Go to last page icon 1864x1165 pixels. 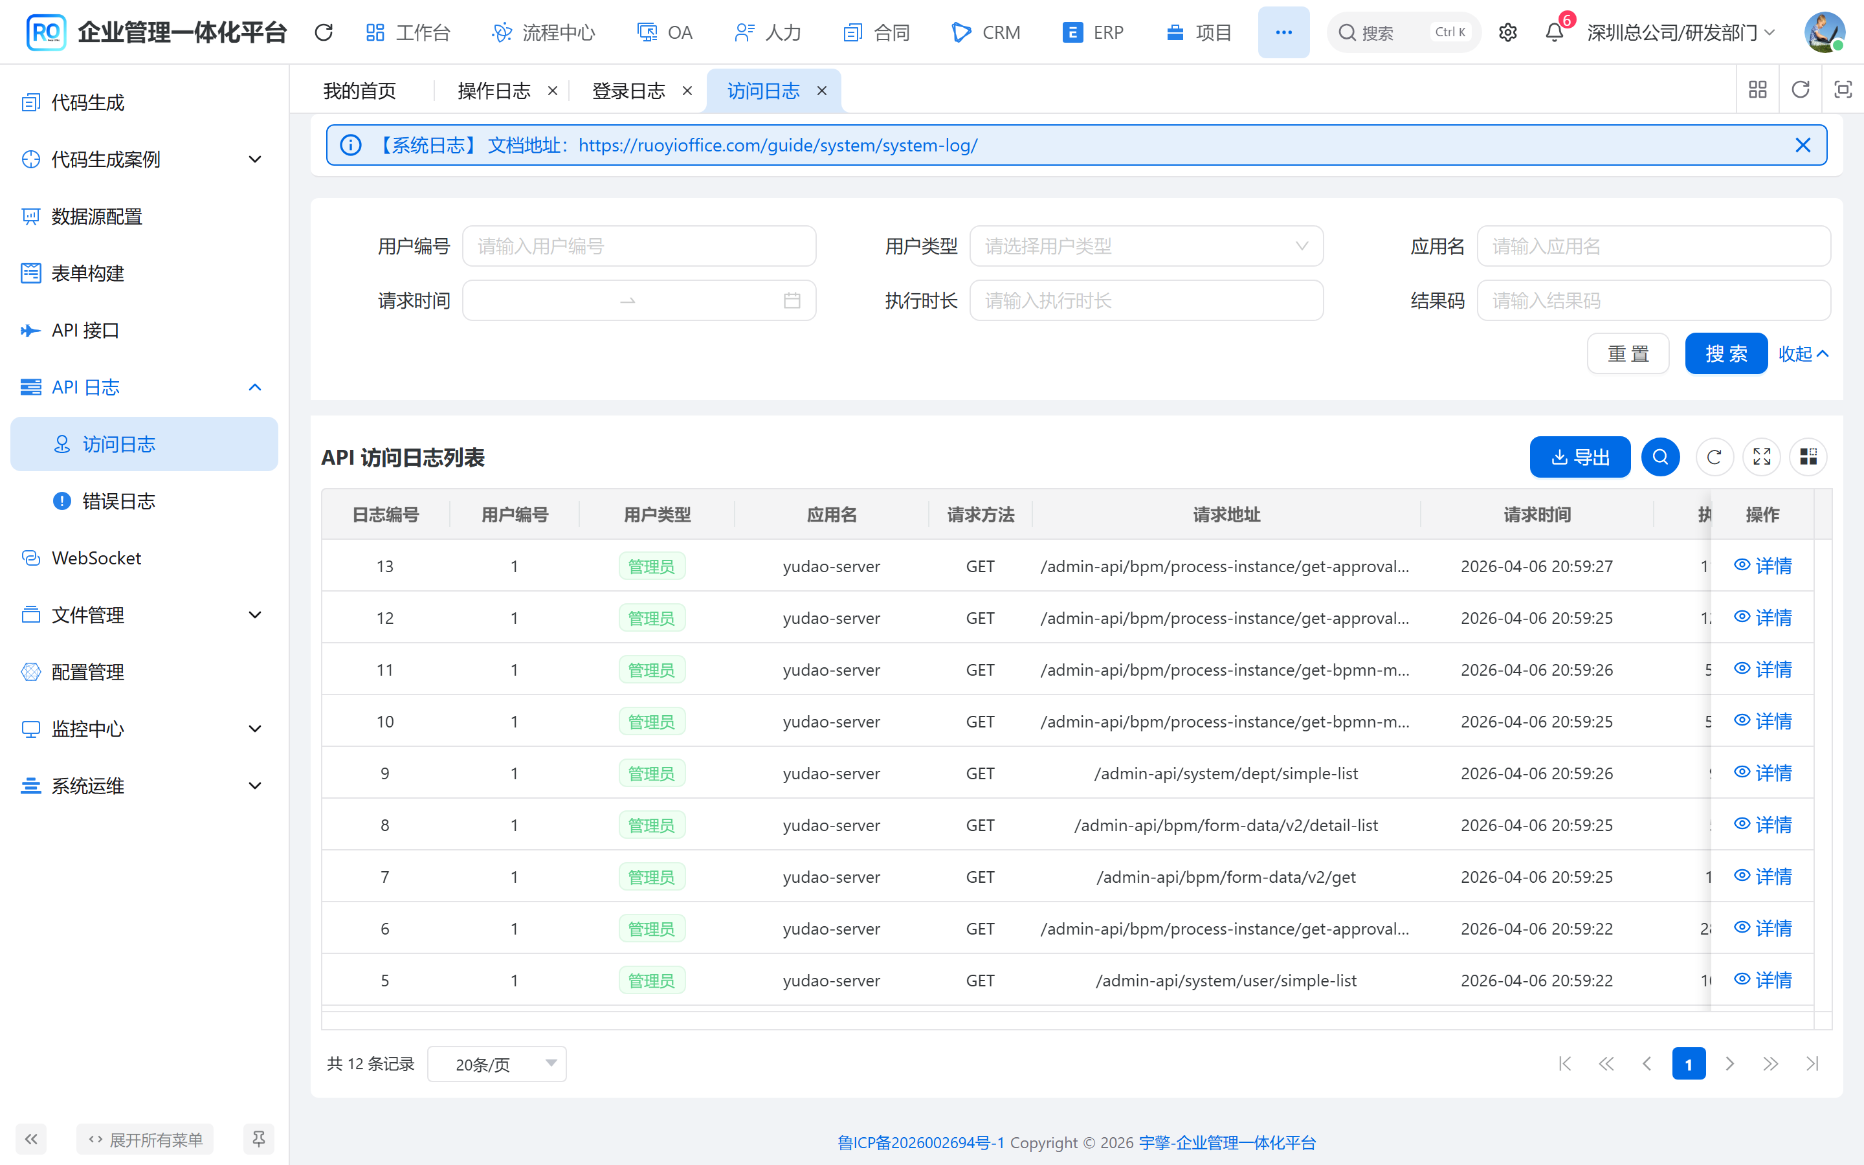1812,1064
